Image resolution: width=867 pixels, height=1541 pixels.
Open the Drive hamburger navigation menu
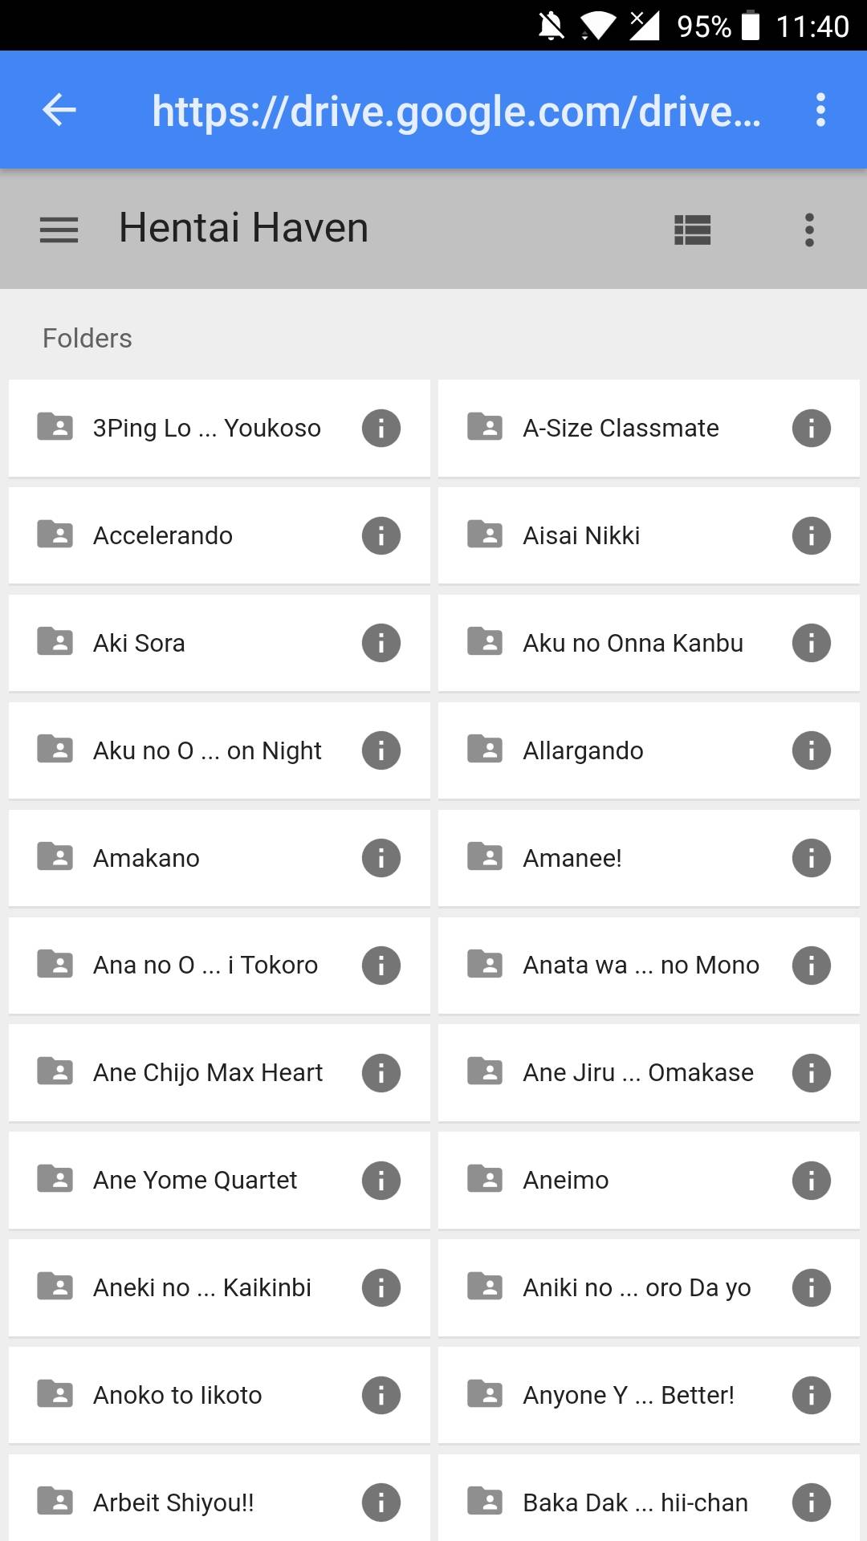click(59, 230)
